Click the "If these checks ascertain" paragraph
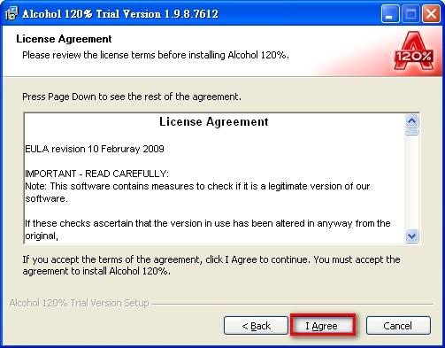This screenshot has height=348, width=445. tap(208, 229)
